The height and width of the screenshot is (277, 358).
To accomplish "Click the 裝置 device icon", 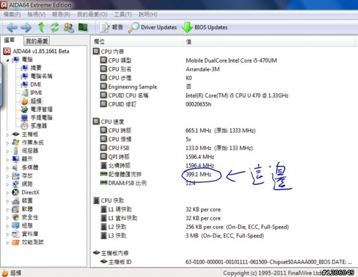I will (16, 201).
